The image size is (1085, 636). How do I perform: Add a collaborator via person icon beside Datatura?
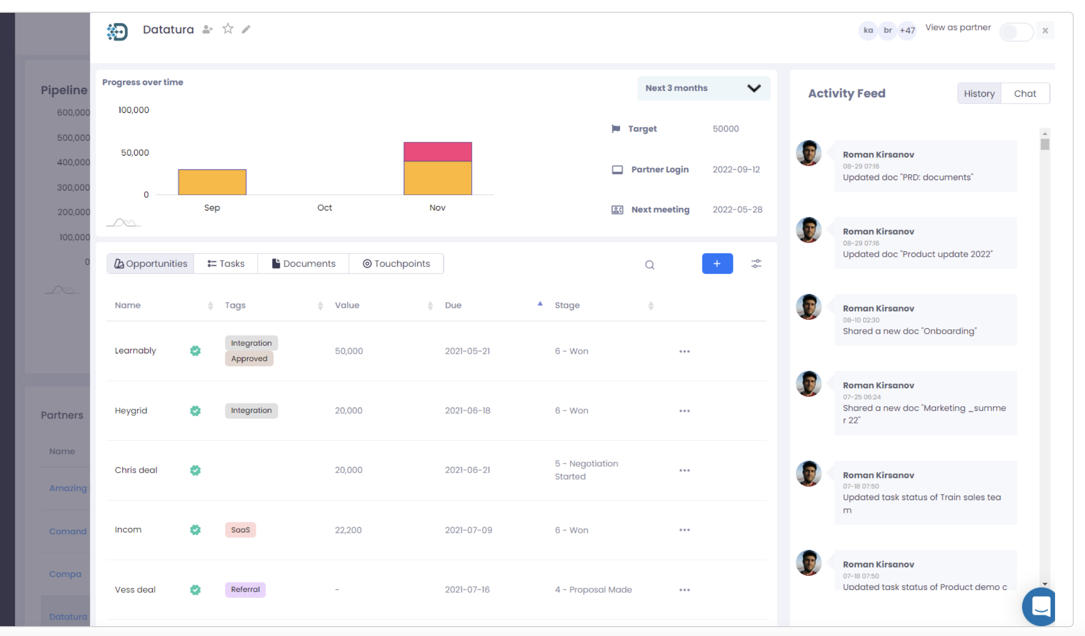pyautogui.click(x=207, y=29)
